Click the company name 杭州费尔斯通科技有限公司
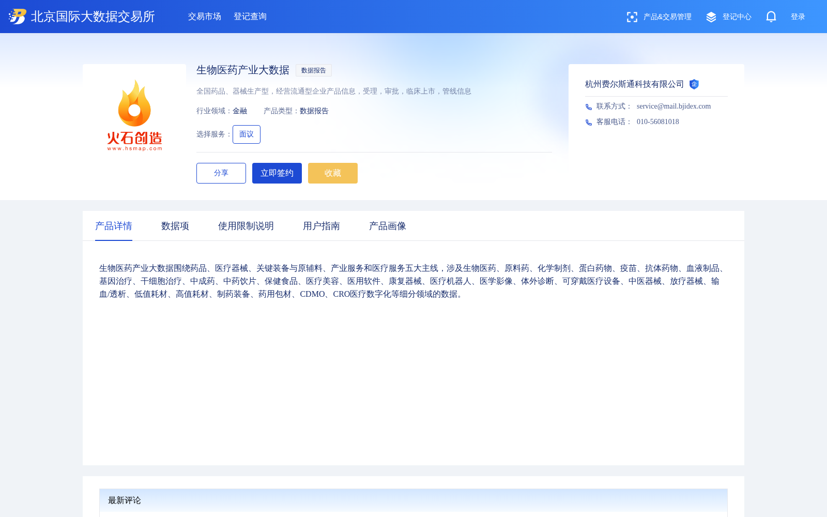The height and width of the screenshot is (517, 827). pos(635,84)
